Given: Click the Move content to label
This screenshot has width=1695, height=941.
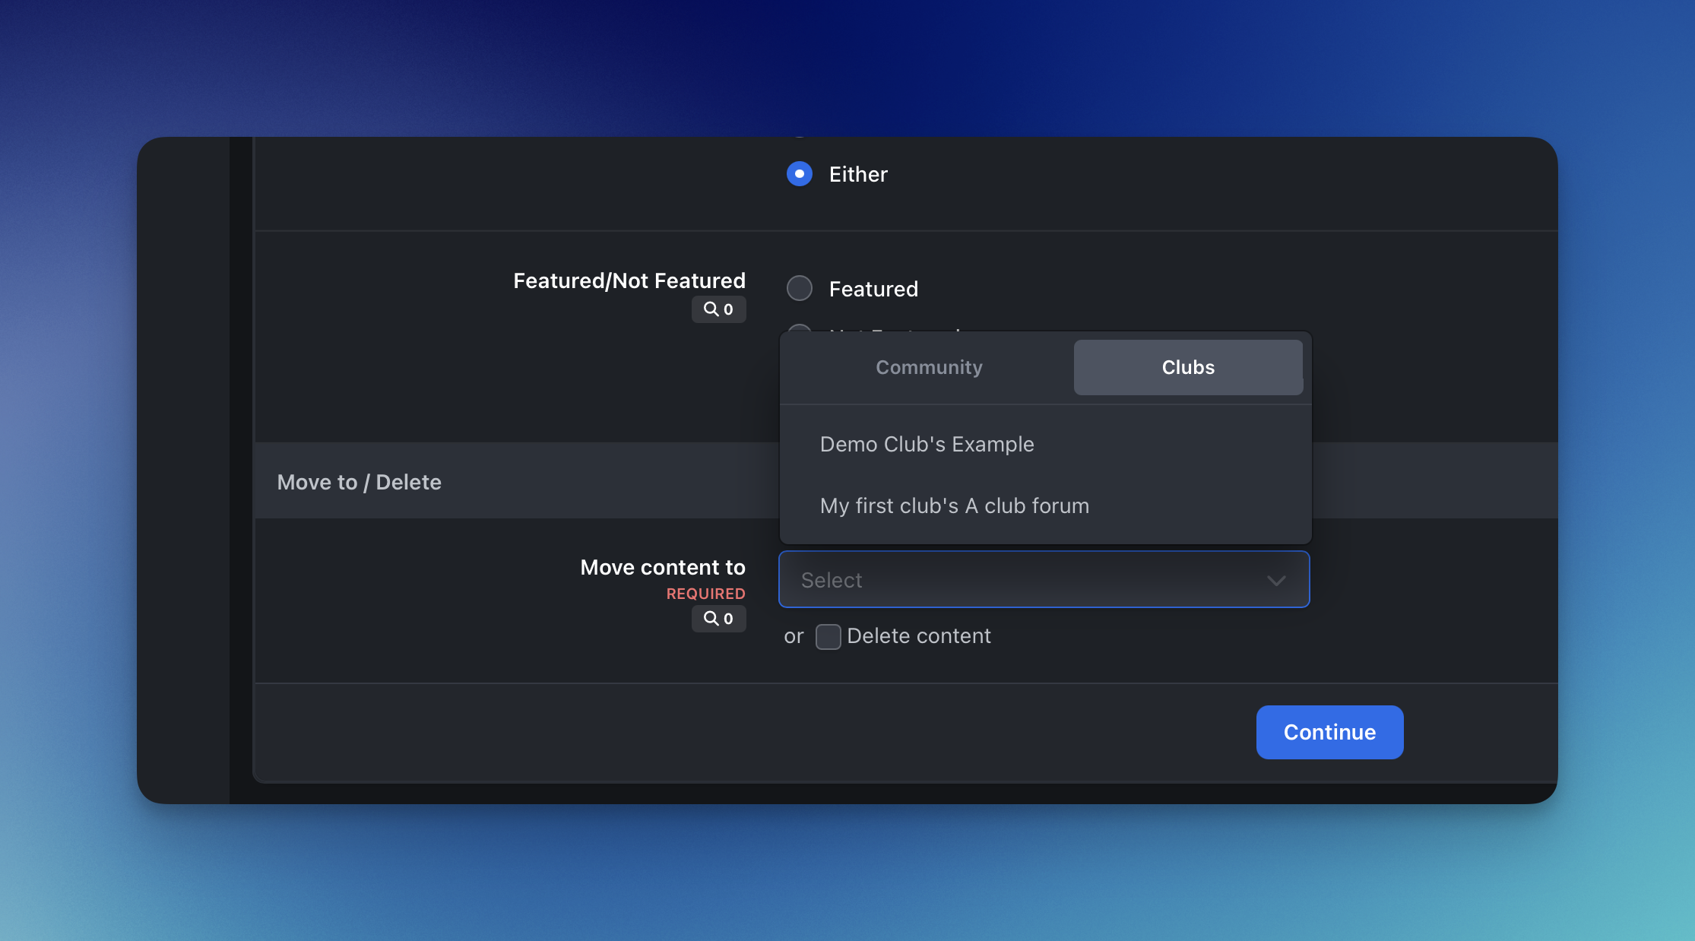Looking at the screenshot, I should click(x=662, y=568).
